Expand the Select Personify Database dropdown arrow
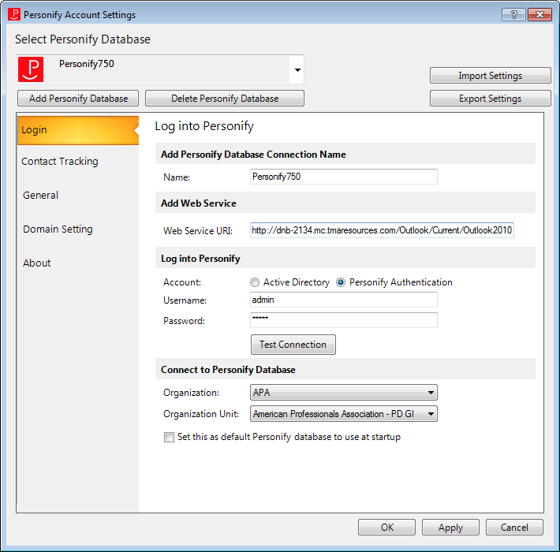 [x=297, y=69]
